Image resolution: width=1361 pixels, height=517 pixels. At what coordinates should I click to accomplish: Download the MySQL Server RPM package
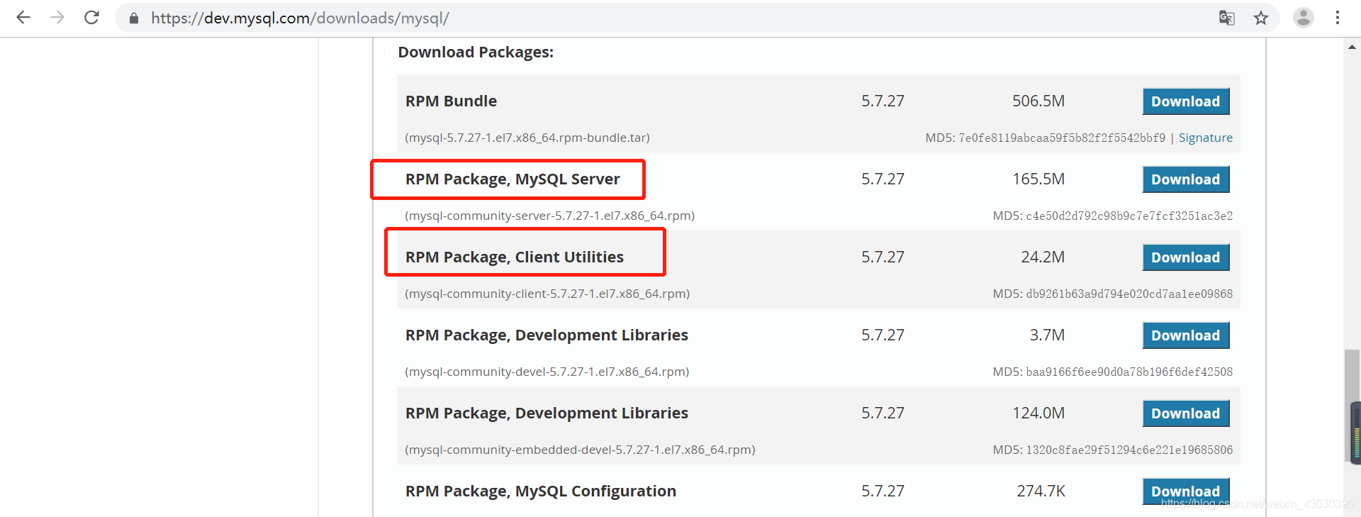[x=1185, y=179]
